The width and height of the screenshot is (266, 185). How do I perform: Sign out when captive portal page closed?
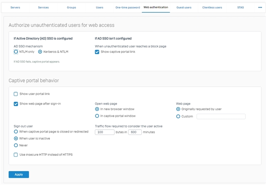(16, 132)
